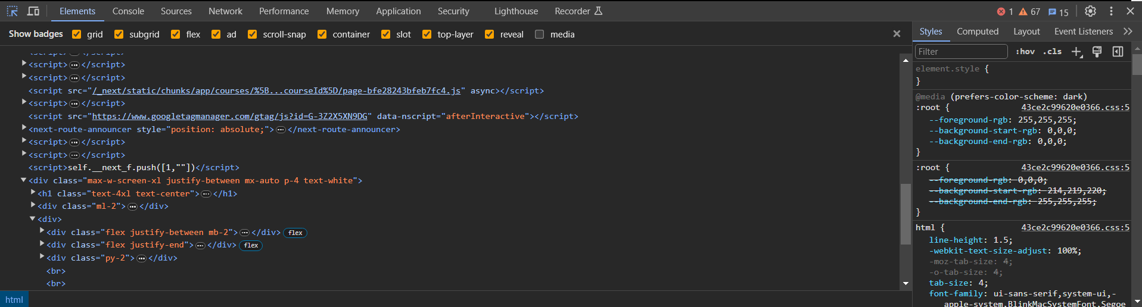
Task: Close the Show badges settings bar
Action: click(x=897, y=34)
